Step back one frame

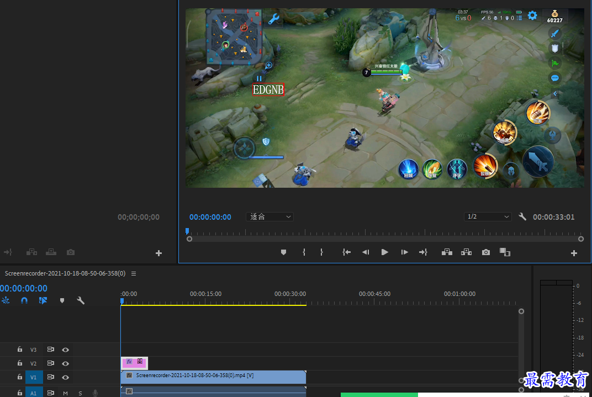click(x=366, y=252)
